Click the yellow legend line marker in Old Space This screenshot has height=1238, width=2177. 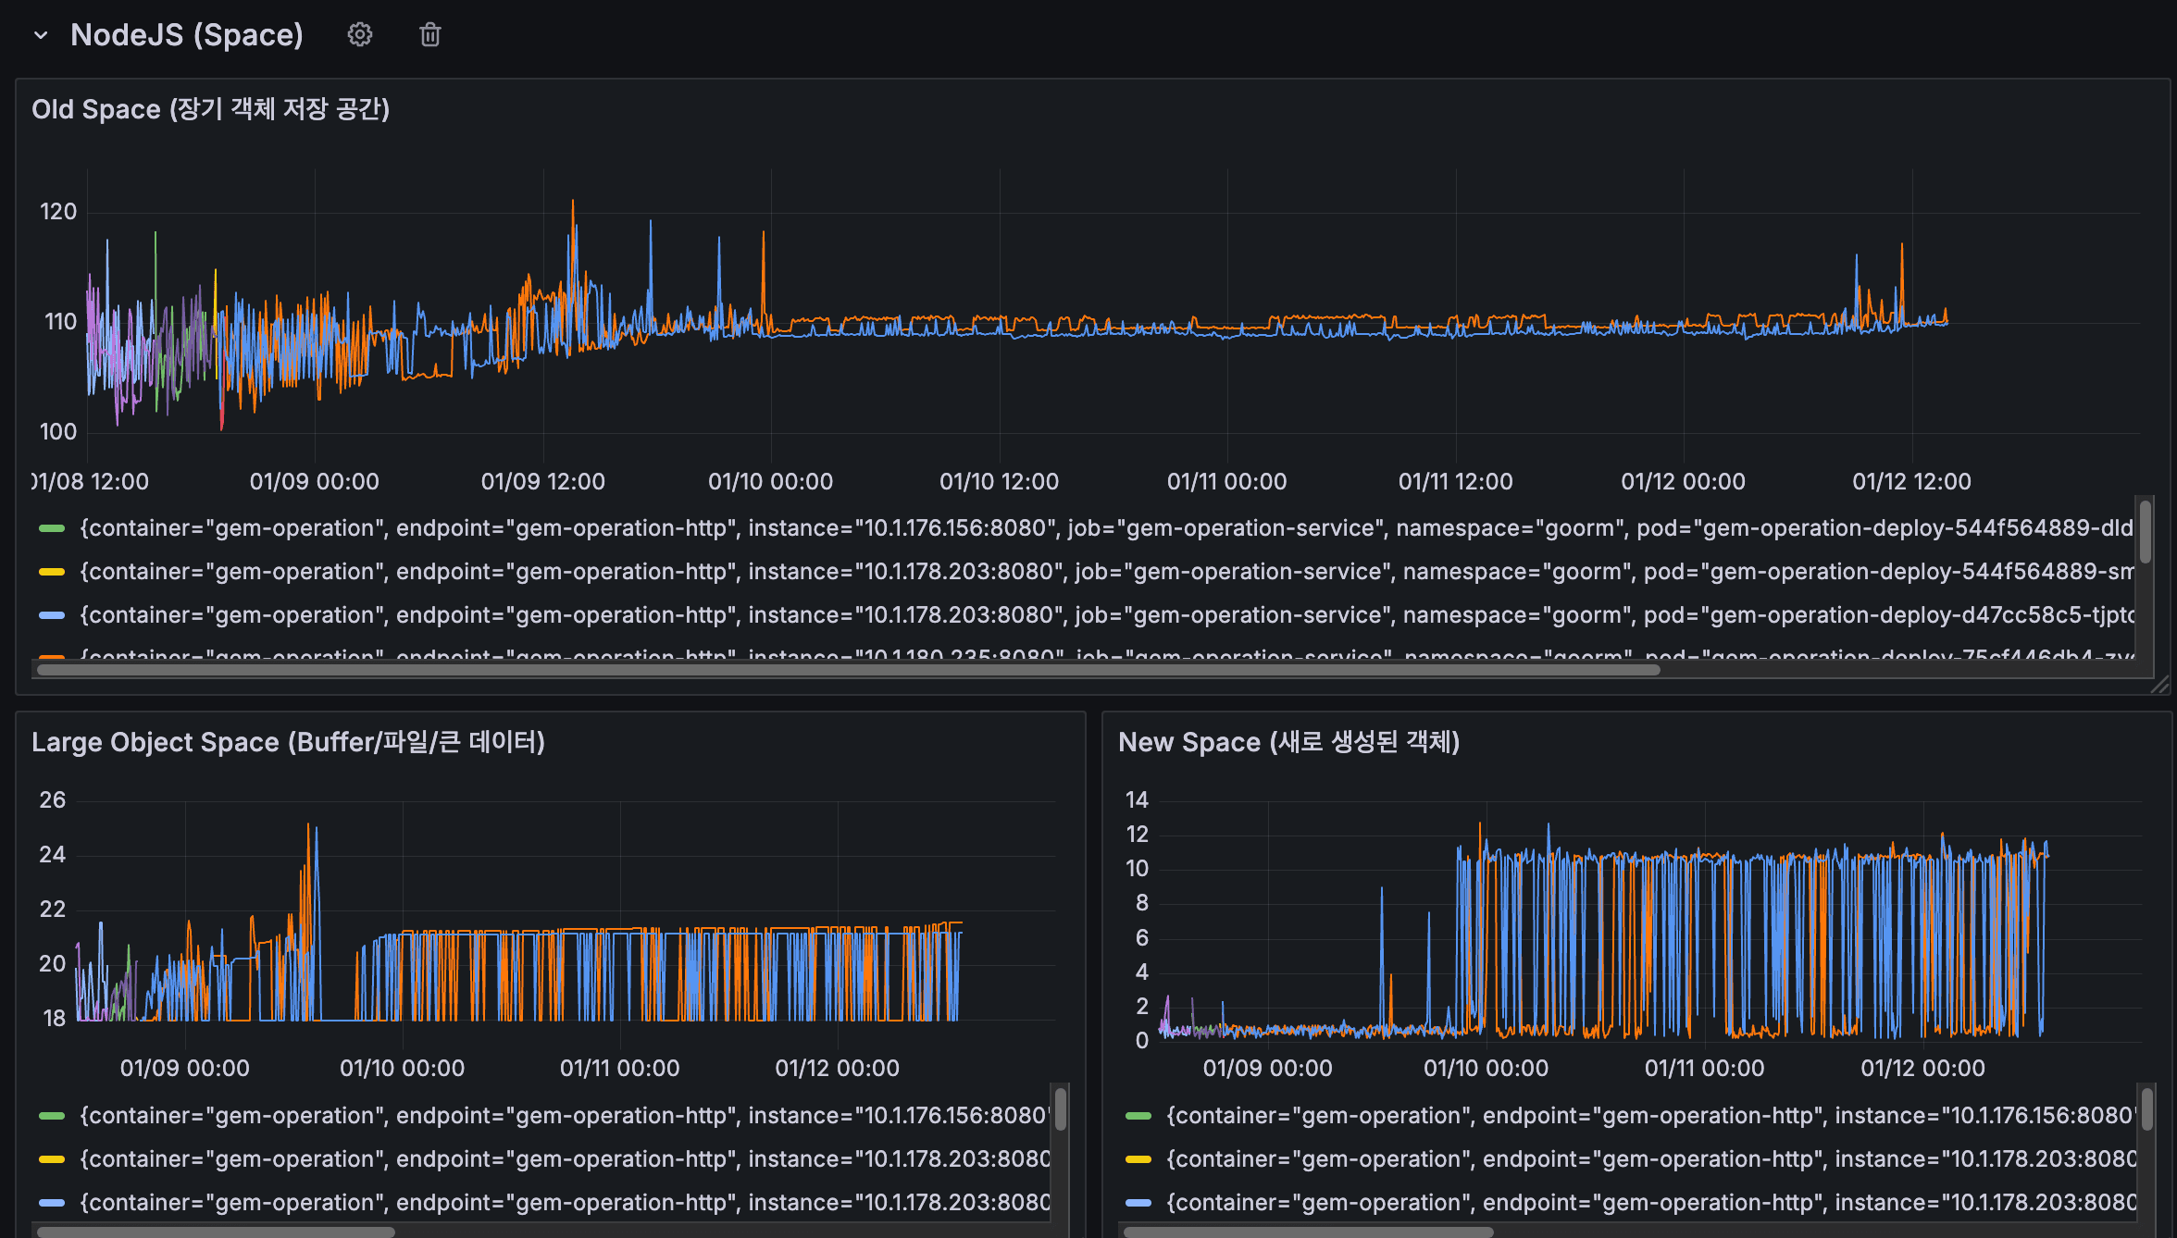pos(52,571)
